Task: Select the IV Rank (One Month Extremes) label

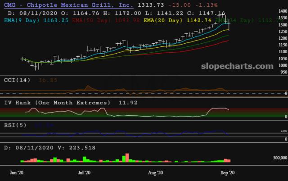Action: [57, 103]
